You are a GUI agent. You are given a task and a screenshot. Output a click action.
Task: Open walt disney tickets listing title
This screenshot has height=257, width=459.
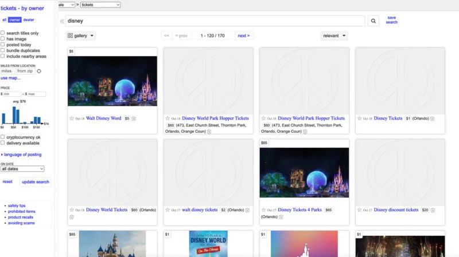point(200,209)
